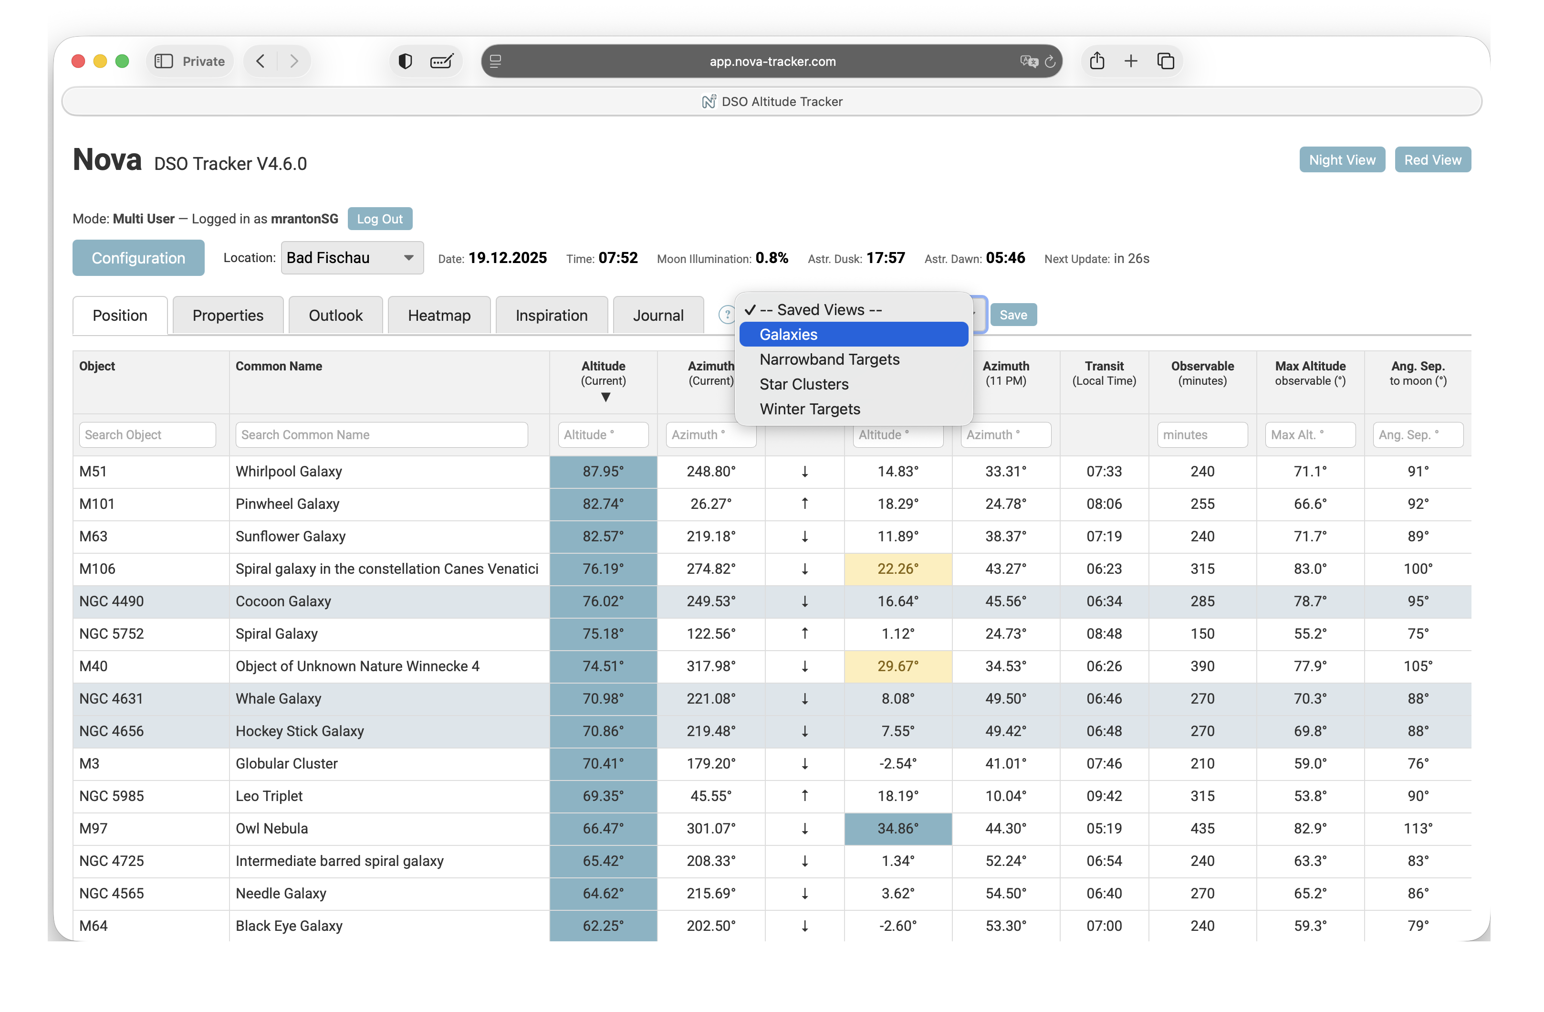Screen dimensions: 1544x1012
Task: Open a new tab with the plus icon
Action: point(1131,61)
